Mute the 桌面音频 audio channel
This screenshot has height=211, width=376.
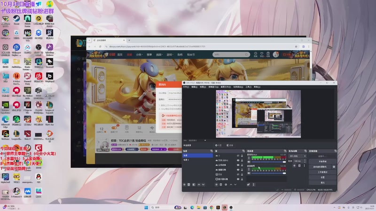(x=249, y=173)
